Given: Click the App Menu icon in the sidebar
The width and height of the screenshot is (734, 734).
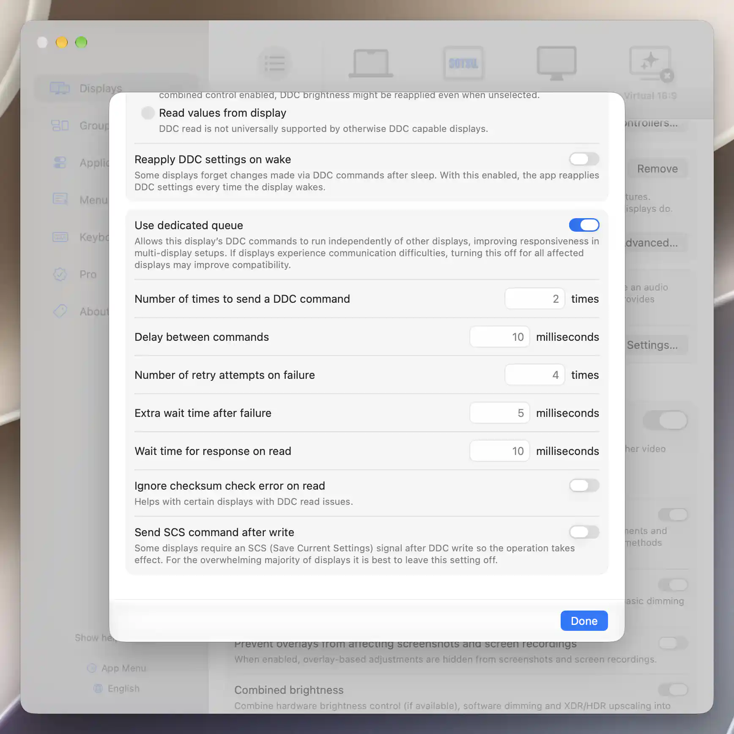Looking at the screenshot, I should (x=92, y=668).
